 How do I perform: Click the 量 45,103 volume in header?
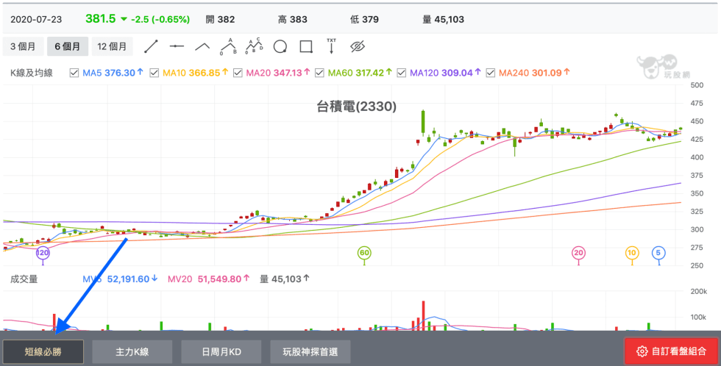pos(443,19)
